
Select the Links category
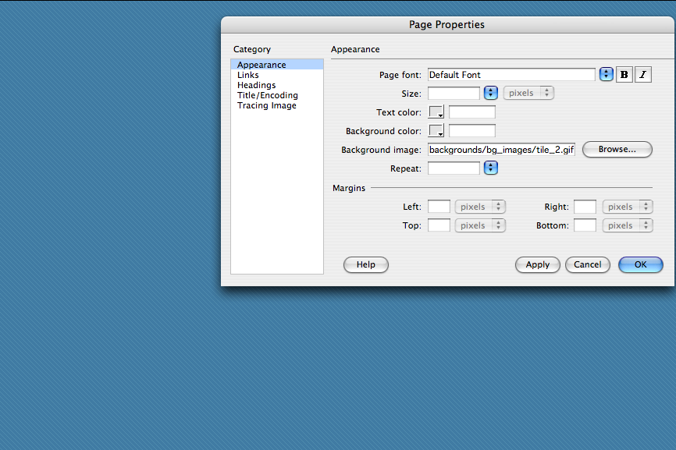tap(248, 75)
